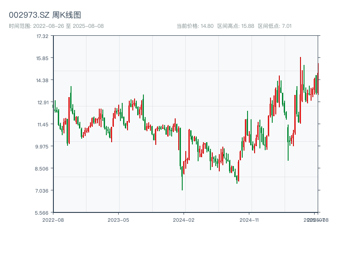Click the 15.85 price axis label
The image size is (353, 265).
point(43,58)
